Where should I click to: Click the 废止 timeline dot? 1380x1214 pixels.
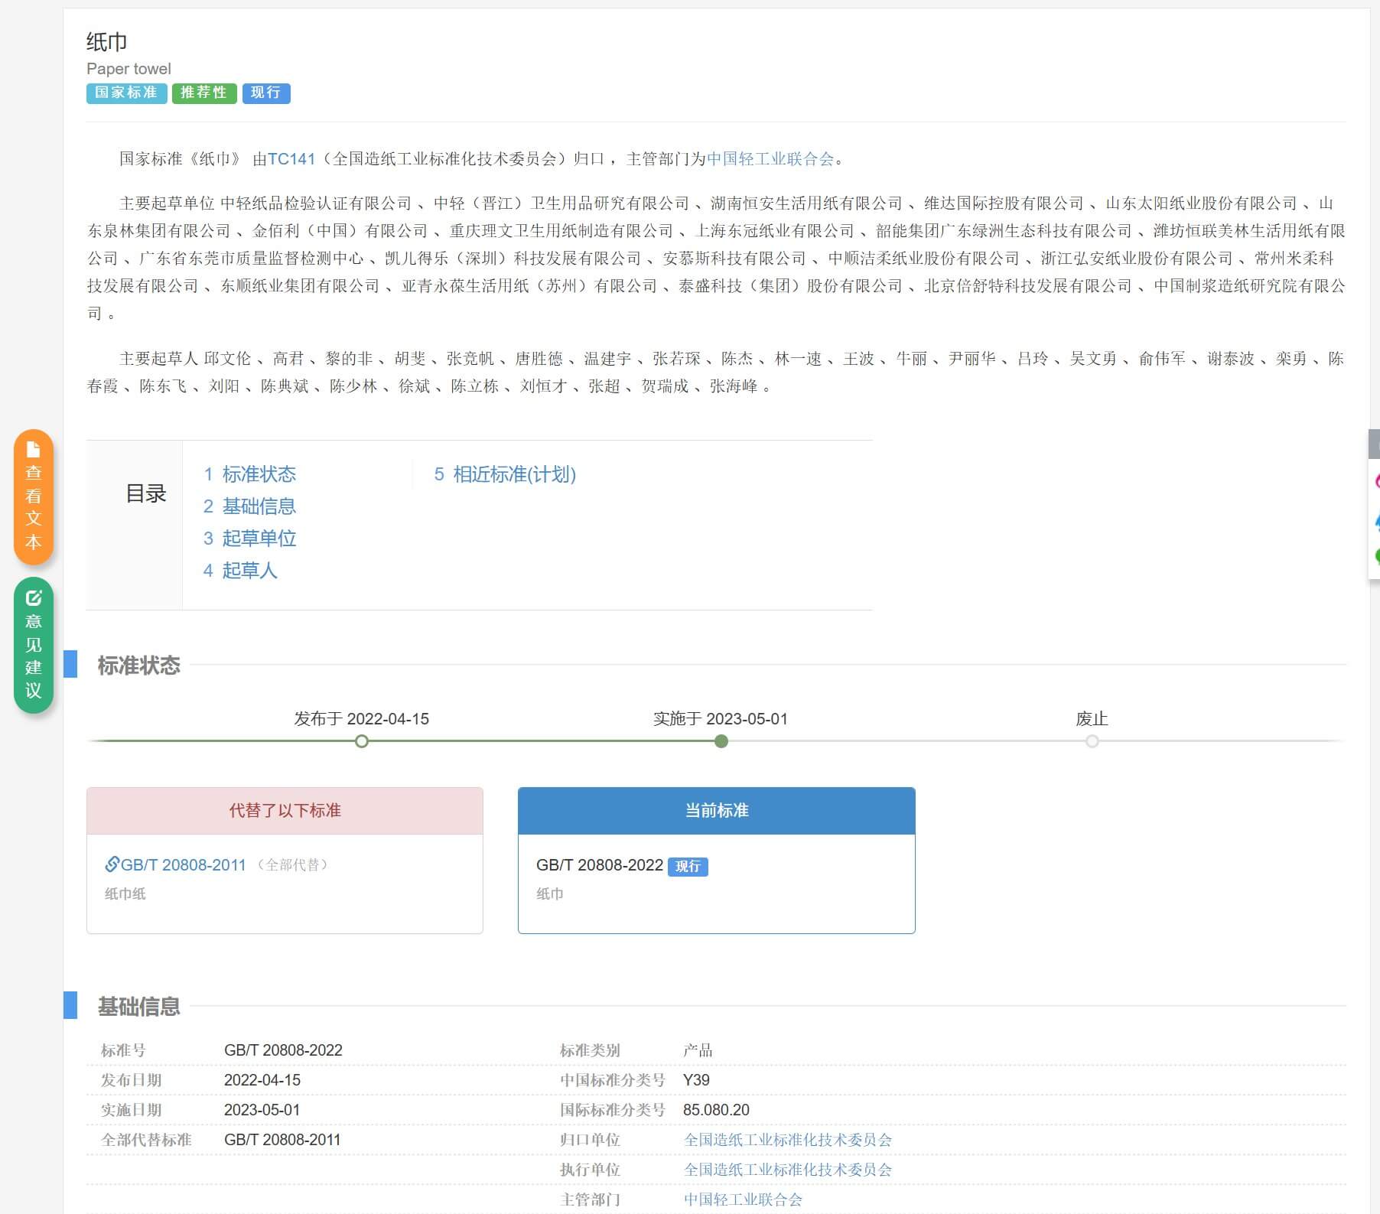tap(1092, 741)
